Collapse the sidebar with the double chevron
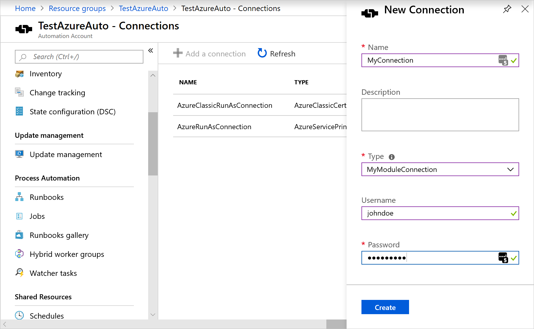 tap(151, 50)
